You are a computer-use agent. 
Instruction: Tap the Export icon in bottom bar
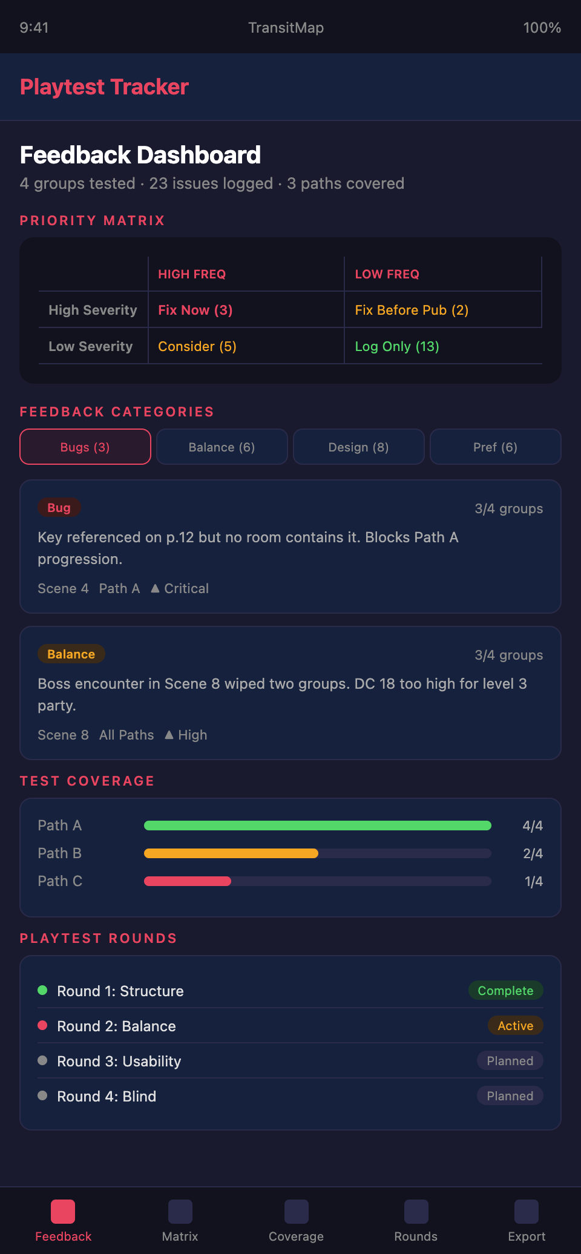[527, 1212]
